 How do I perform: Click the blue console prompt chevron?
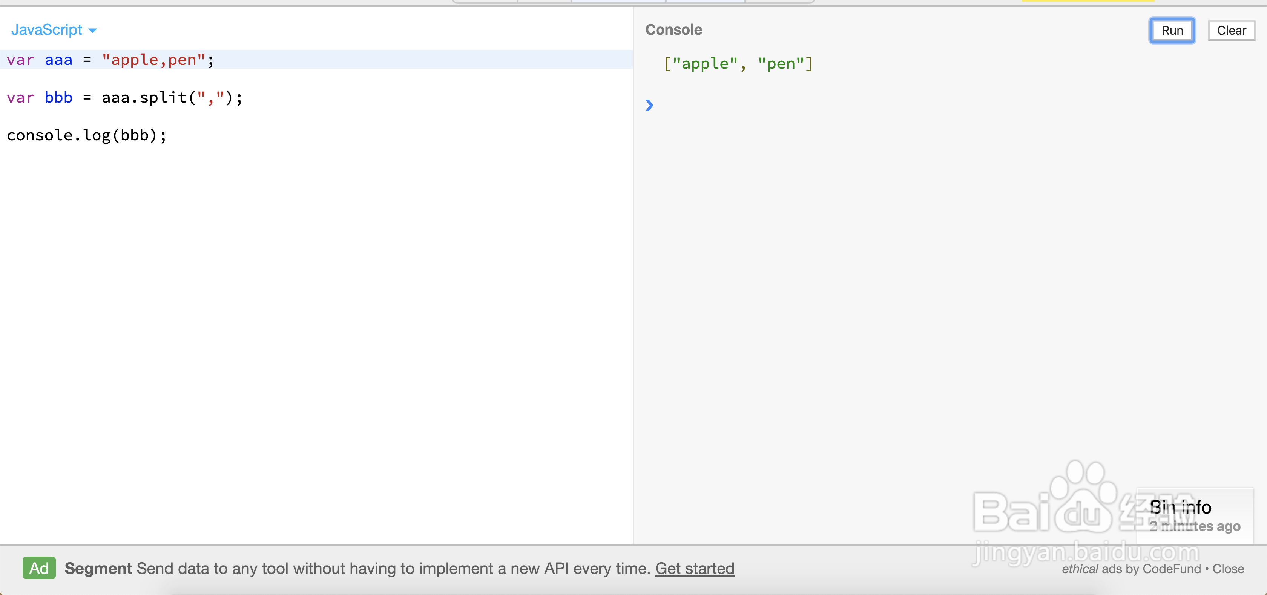649,105
